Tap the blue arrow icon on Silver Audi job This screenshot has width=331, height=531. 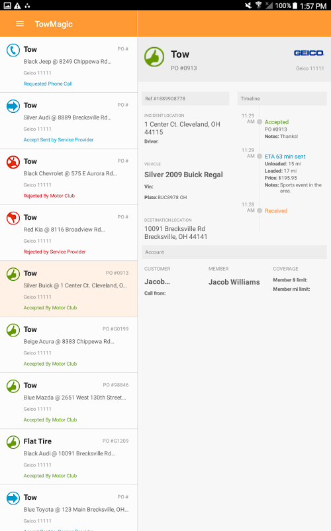[x=13, y=106]
